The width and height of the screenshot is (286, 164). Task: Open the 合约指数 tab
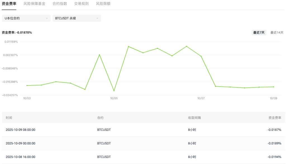[x=60, y=4]
